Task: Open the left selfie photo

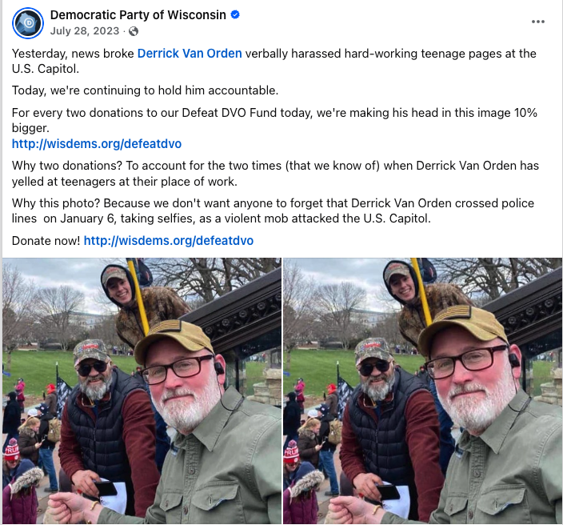Action: click(142, 391)
